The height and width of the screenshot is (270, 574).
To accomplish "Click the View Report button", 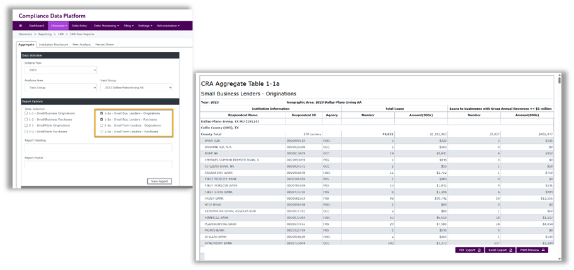I will coord(158,181).
